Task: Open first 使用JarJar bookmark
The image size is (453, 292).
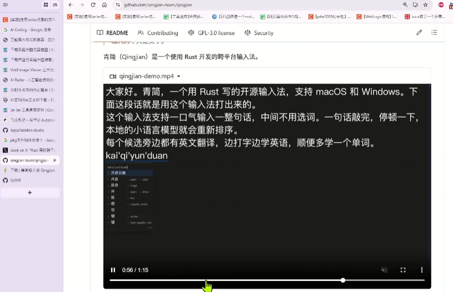Action: point(87,17)
